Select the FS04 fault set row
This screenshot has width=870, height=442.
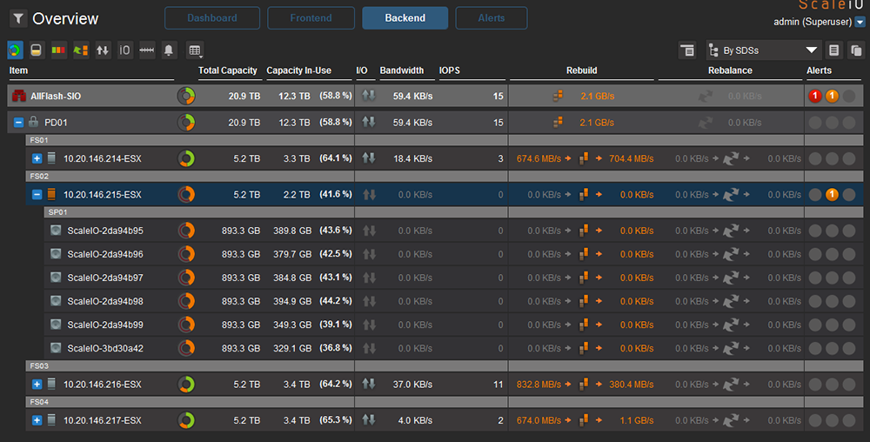click(445, 402)
